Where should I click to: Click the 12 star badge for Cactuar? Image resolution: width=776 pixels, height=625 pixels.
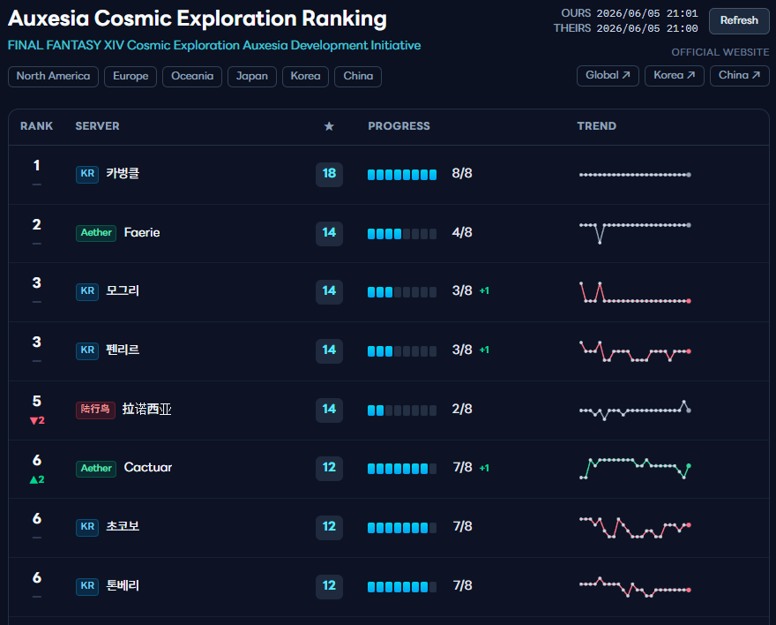[329, 468]
